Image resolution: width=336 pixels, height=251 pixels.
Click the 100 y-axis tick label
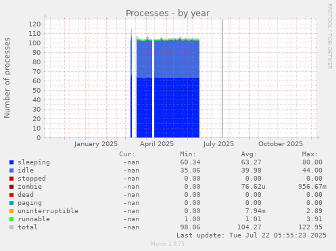(34, 43)
